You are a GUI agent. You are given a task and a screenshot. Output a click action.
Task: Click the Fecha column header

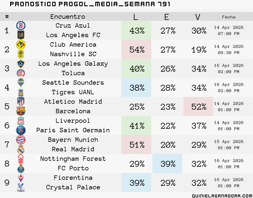229,17
